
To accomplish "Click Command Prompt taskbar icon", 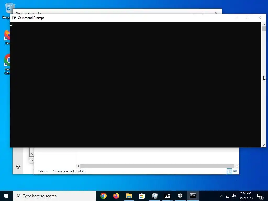I will (193, 196).
